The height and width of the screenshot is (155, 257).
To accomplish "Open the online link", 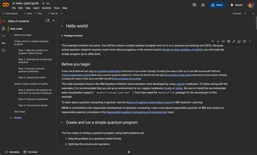I will coord(179,88).
